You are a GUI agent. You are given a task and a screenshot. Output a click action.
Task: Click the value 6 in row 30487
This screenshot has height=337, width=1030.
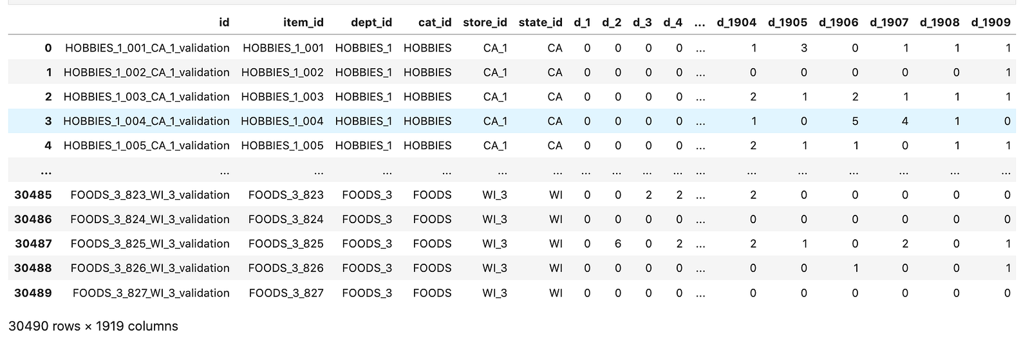618,244
